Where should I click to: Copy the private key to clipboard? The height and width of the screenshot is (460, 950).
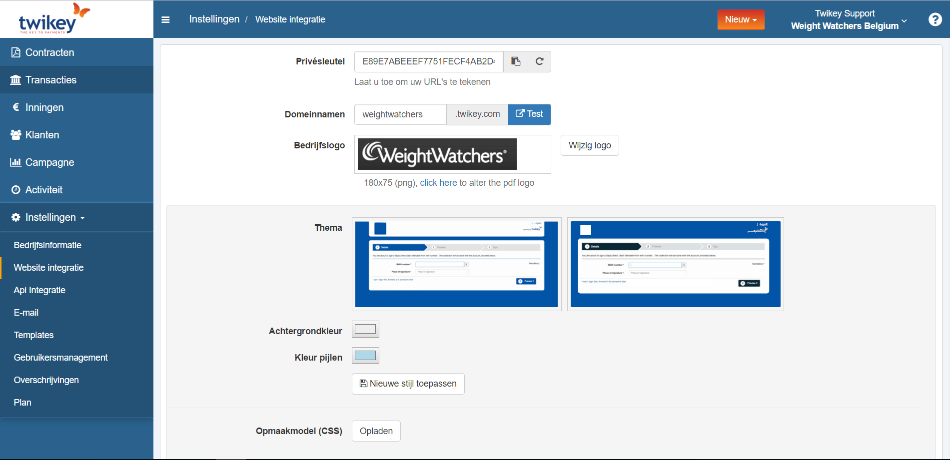(516, 61)
